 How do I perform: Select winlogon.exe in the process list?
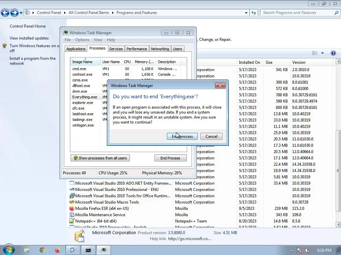[83, 125]
